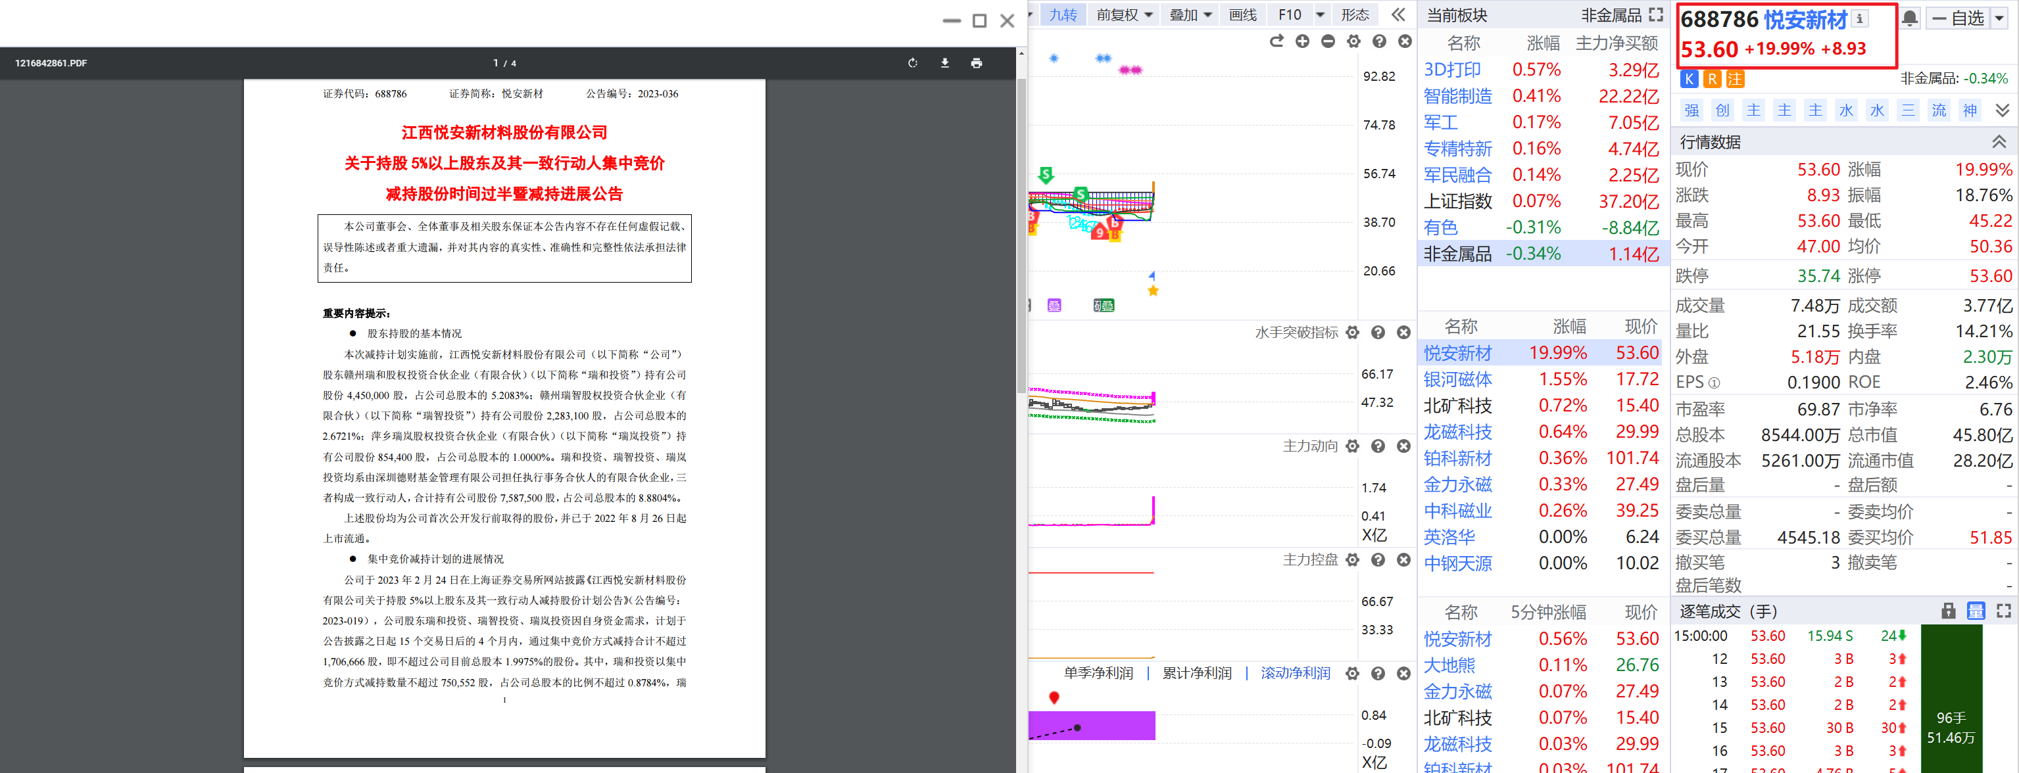This screenshot has width=2019, height=773.
Task: Click the EPS info circle icon
Action: click(1713, 383)
